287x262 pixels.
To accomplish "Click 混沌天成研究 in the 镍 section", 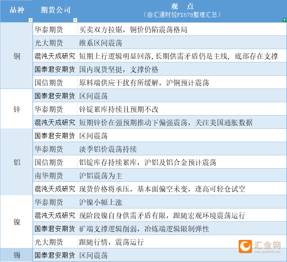I will 55,215.
